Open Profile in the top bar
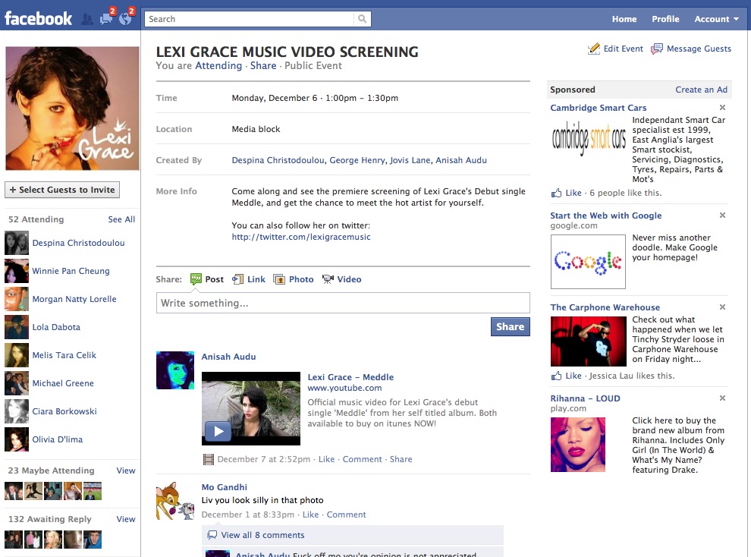The height and width of the screenshot is (557, 751). click(665, 19)
